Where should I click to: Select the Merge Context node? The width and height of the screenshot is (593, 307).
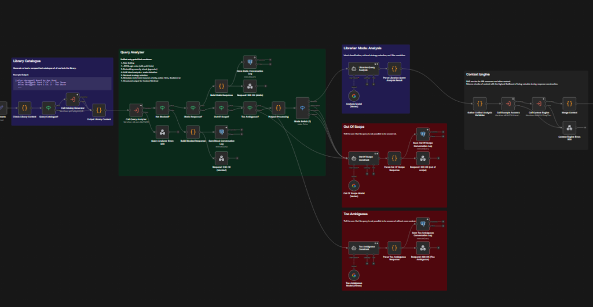tap(569, 104)
